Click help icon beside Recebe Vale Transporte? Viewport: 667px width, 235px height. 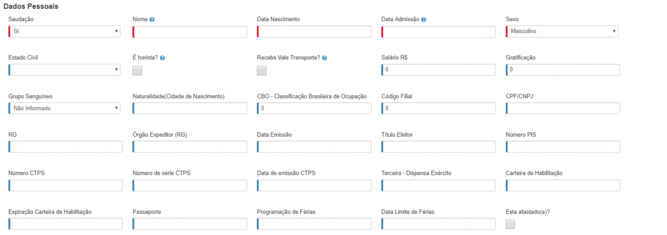coord(324,58)
